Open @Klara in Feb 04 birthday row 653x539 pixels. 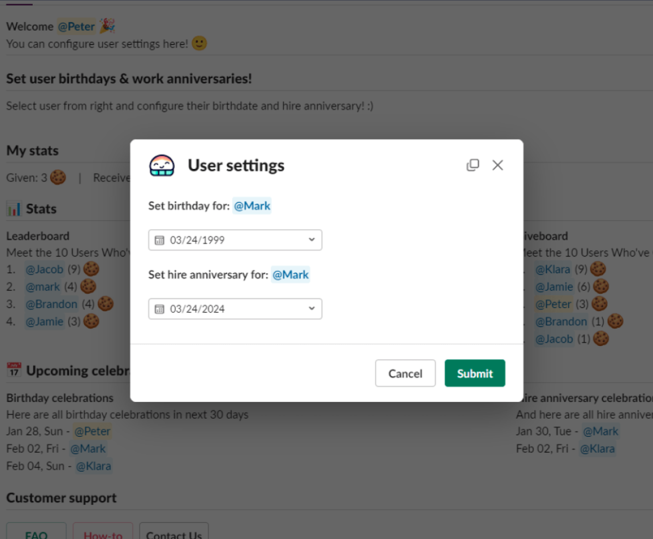point(93,466)
